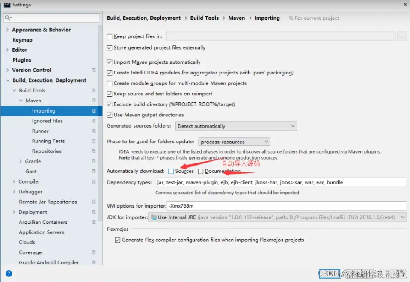Click project-level icon next to Remote Jar Repositories

94,202
